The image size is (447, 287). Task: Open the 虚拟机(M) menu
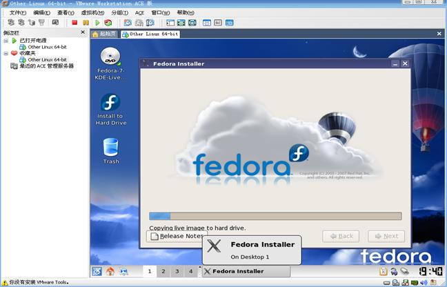pos(92,13)
